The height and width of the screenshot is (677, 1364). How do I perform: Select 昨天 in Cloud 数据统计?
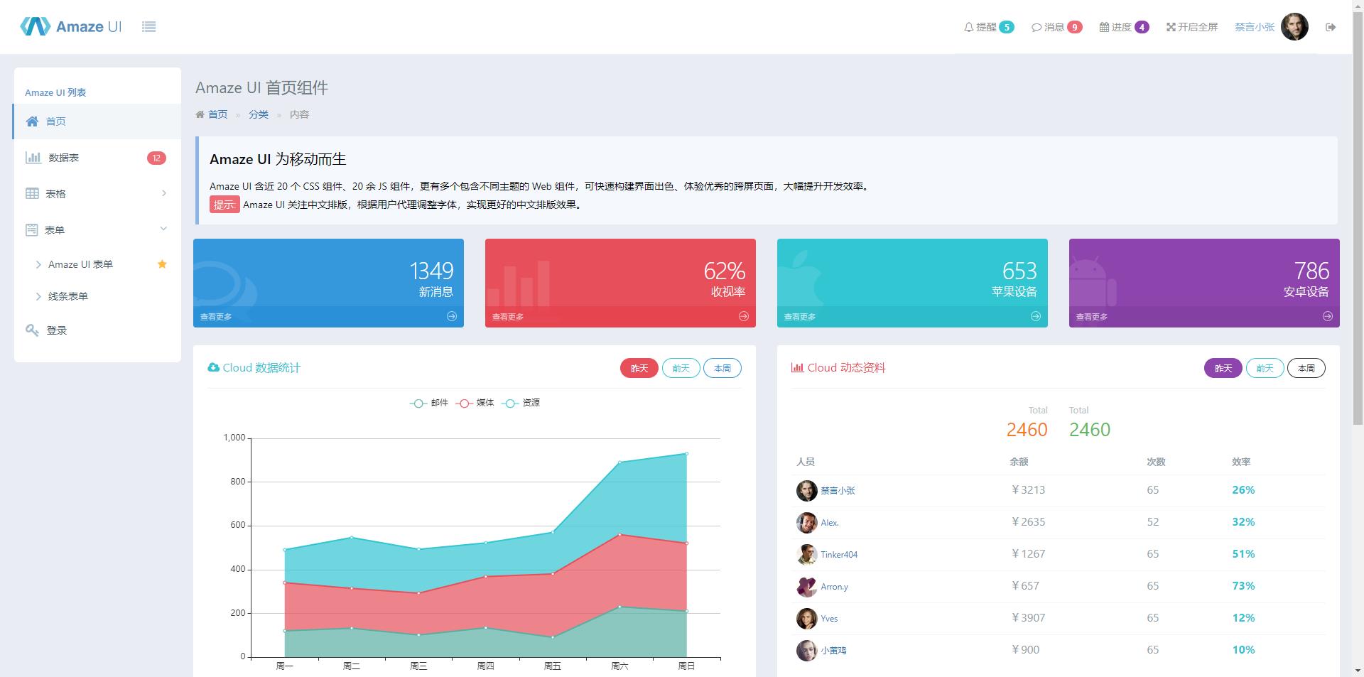point(639,368)
